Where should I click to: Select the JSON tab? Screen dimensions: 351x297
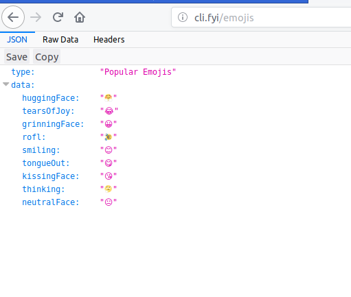pyautogui.click(x=17, y=40)
